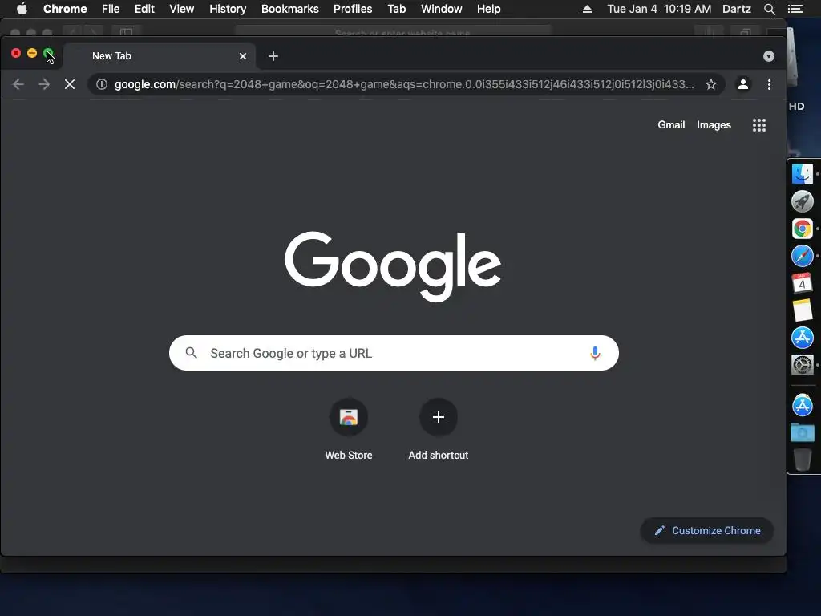Start voice search with the microphone icon
This screenshot has width=821, height=616.
[x=595, y=353]
